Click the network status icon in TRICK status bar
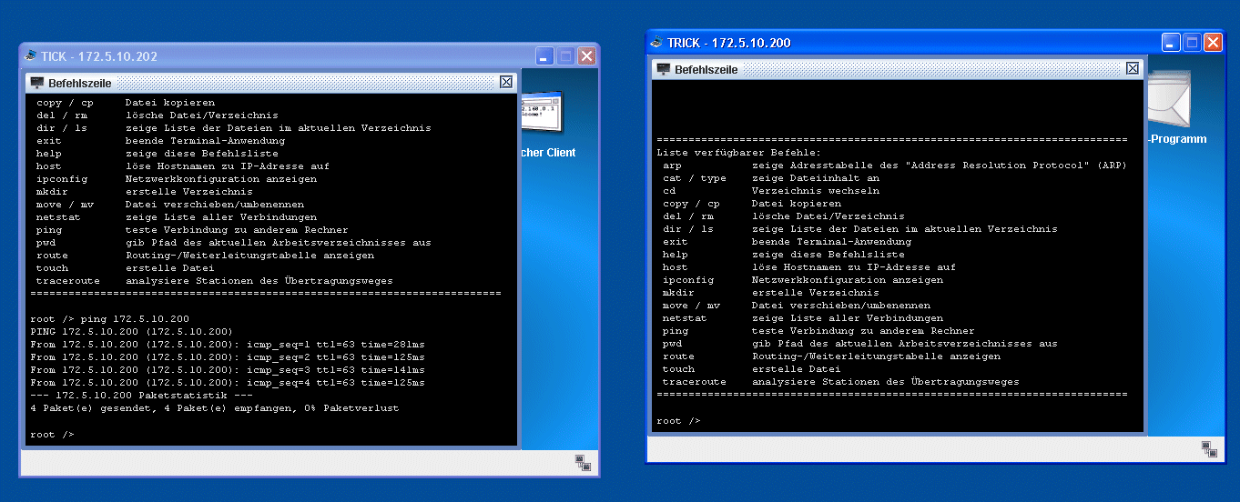Viewport: 1240px width, 502px height. (1209, 448)
